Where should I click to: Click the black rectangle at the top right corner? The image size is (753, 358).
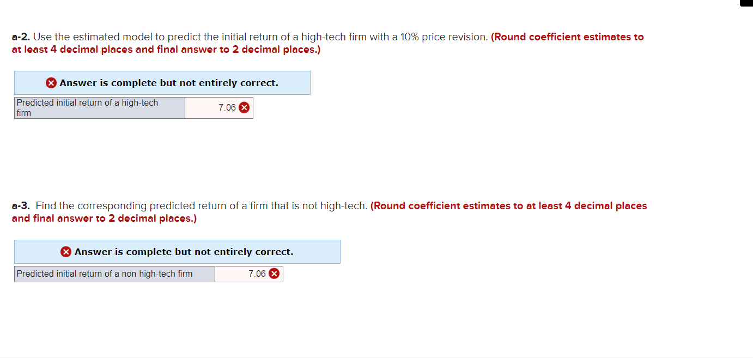pyautogui.click(x=747, y=4)
